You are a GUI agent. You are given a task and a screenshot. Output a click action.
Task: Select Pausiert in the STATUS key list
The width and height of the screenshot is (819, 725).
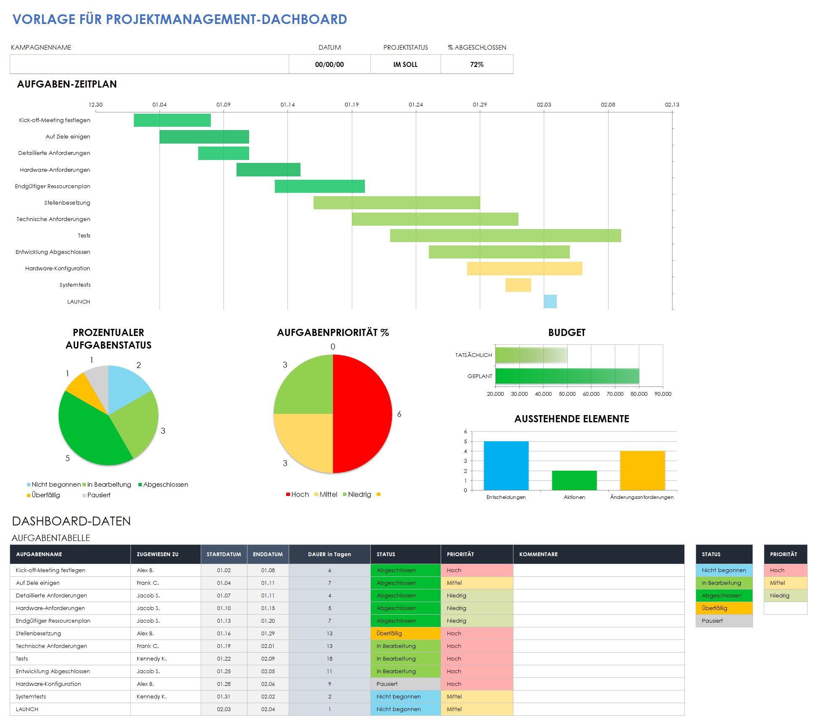[724, 621]
